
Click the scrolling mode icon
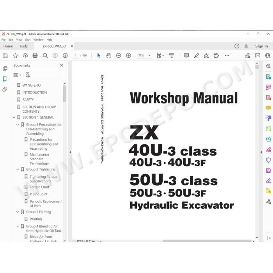172,55
